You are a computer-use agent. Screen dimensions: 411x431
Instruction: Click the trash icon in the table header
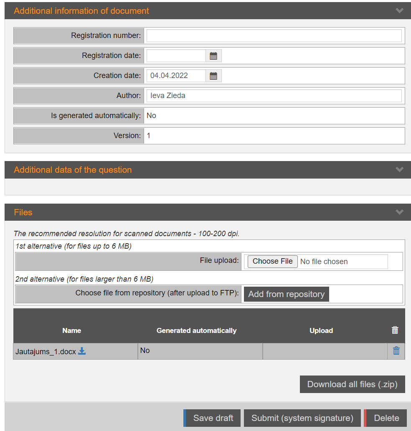coord(395,330)
